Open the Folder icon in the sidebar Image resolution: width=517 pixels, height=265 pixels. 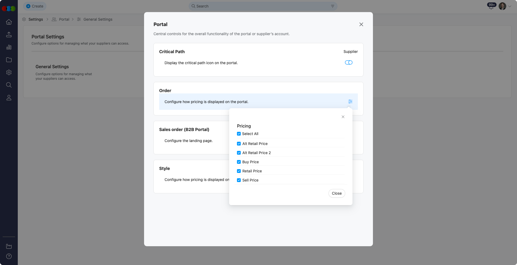click(9, 60)
